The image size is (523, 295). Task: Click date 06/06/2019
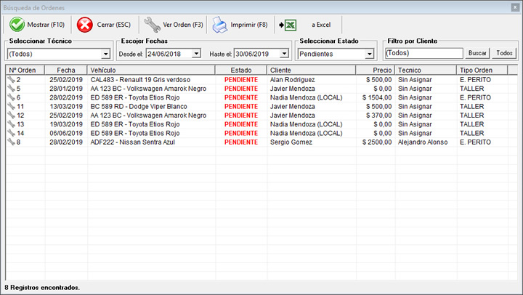66,133
